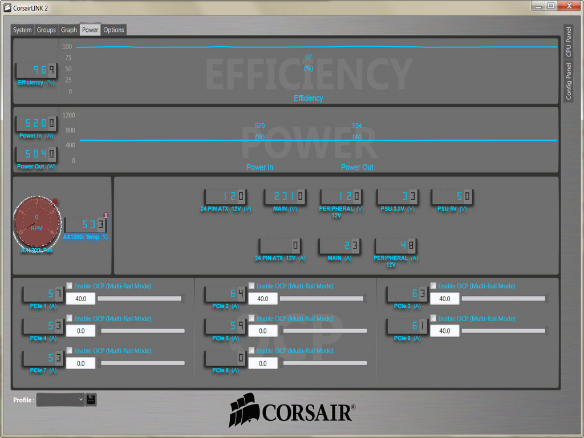This screenshot has width=584, height=438.
Task: Click the alert badge on AX1200i Temp
Action: click(106, 215)
